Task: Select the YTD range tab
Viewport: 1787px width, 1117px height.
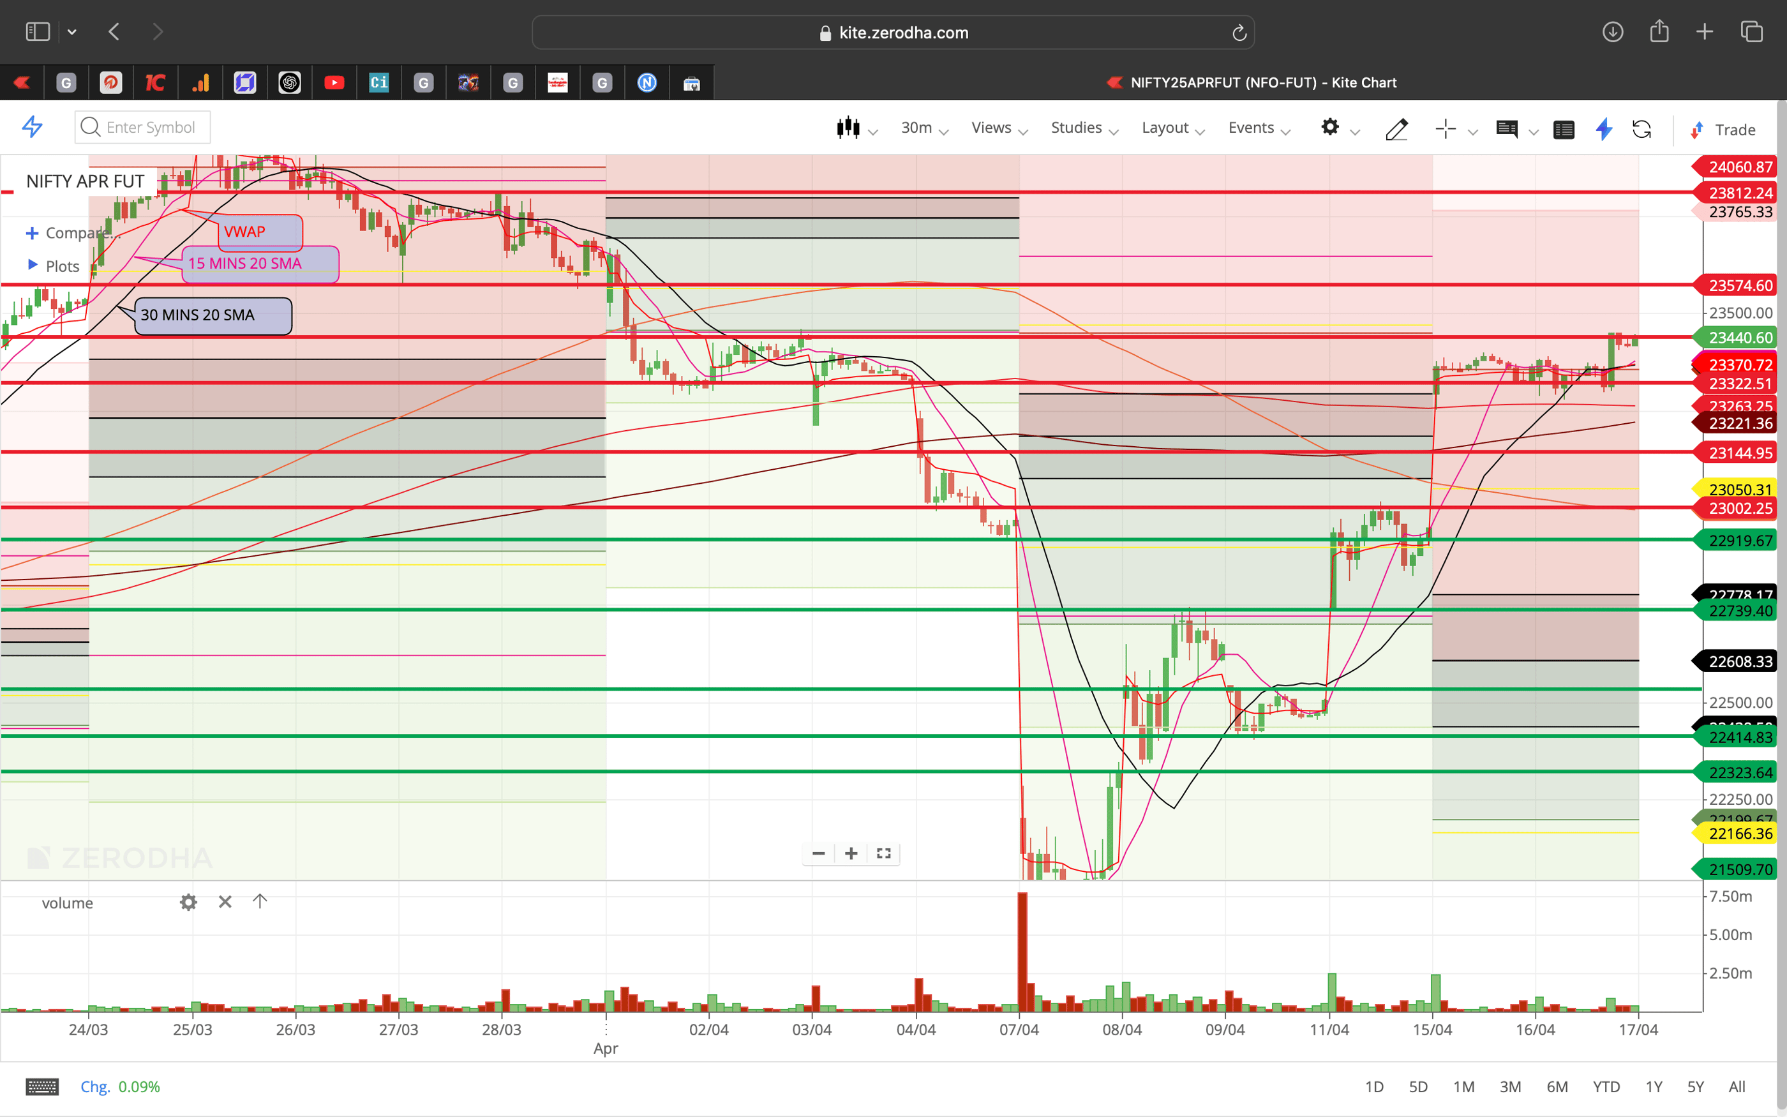Action: 1605,1086
